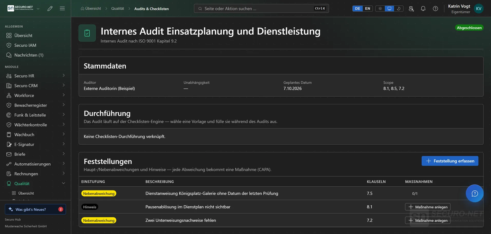Select the Hinweis badge

click(90, 207)
